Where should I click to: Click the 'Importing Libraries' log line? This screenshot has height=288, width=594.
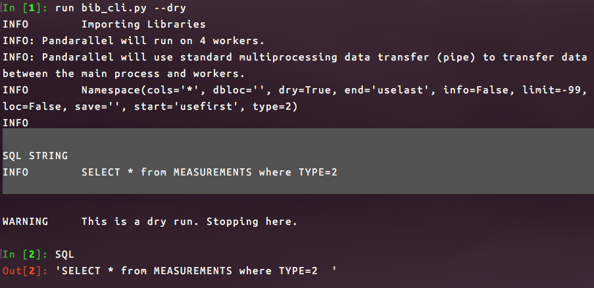[x=143, y=24]
